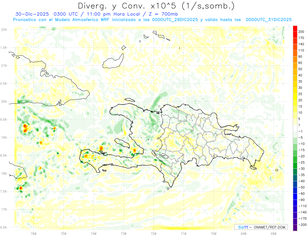
Task: Select the orange swatch between 90 and 60
Action: coord(295,60)
